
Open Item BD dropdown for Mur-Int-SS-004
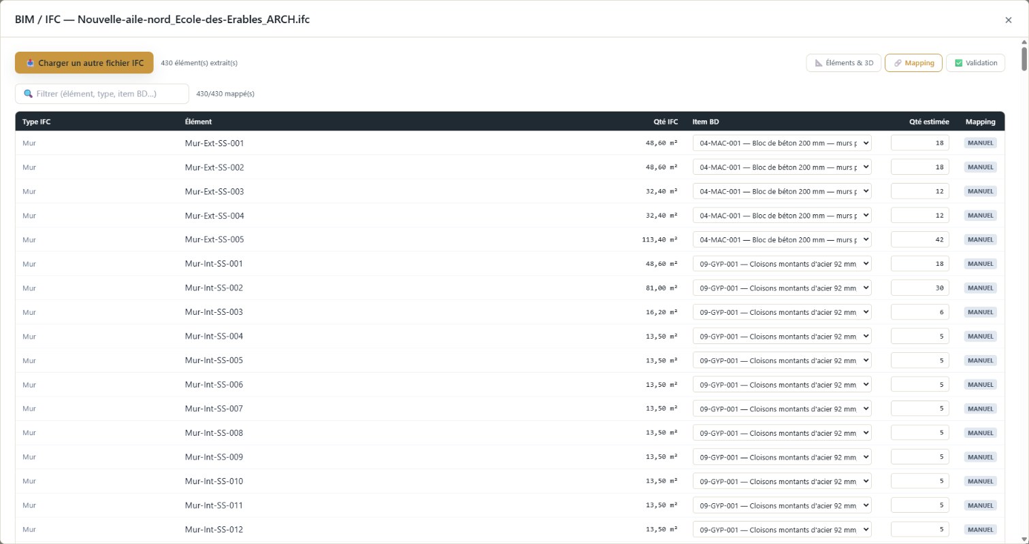782,336
